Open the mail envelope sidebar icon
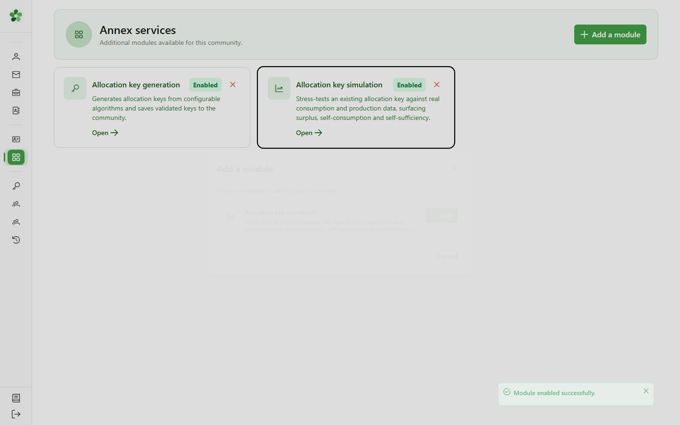This screenshot has width=680, height=425. [x=16, y=75]
